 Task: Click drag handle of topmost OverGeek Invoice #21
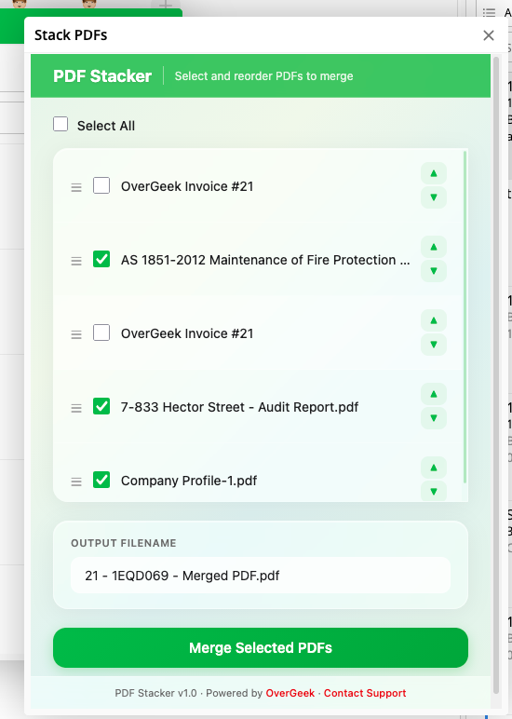coord(76,187)
